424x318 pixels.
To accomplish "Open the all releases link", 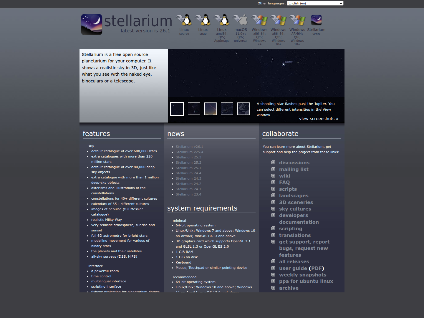I will click(294, 261).
